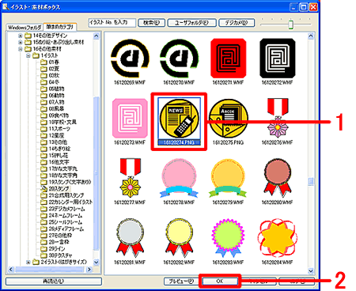356x291 pixels.
Task: Select the yellow magazine icon 16120275.PNG
Action: click(228, 119)
